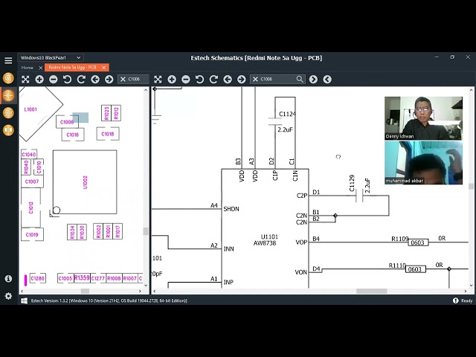476x357 pixels.
Task: Close the Home tab
Action: tap(41, 68)
